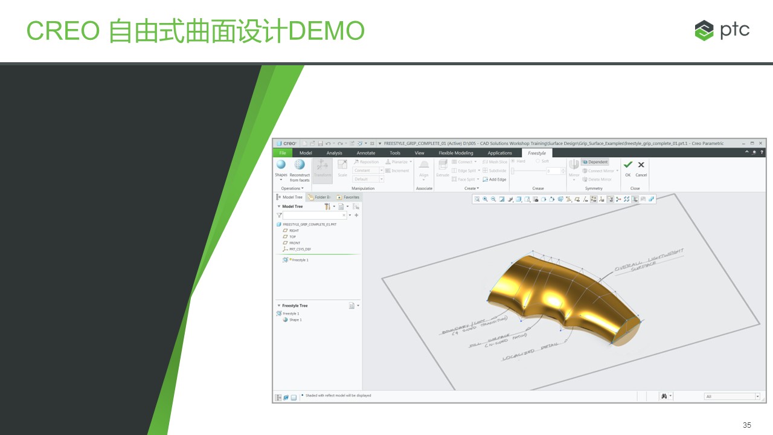Click the Face Split command
This screenshot has height=435, width=773.
pos(465,179)
